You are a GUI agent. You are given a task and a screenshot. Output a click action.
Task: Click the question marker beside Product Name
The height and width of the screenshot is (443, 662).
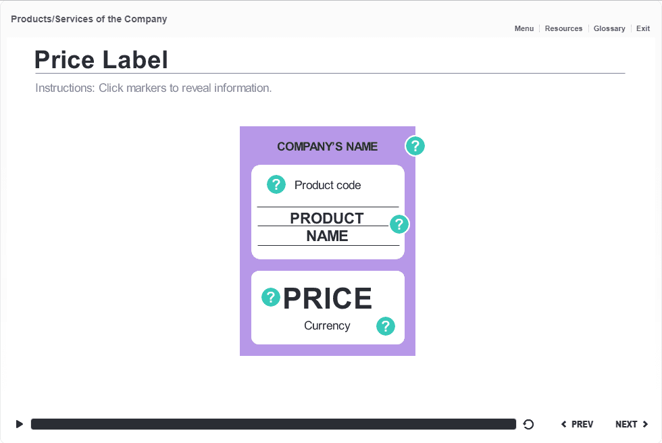coord(399,224)
